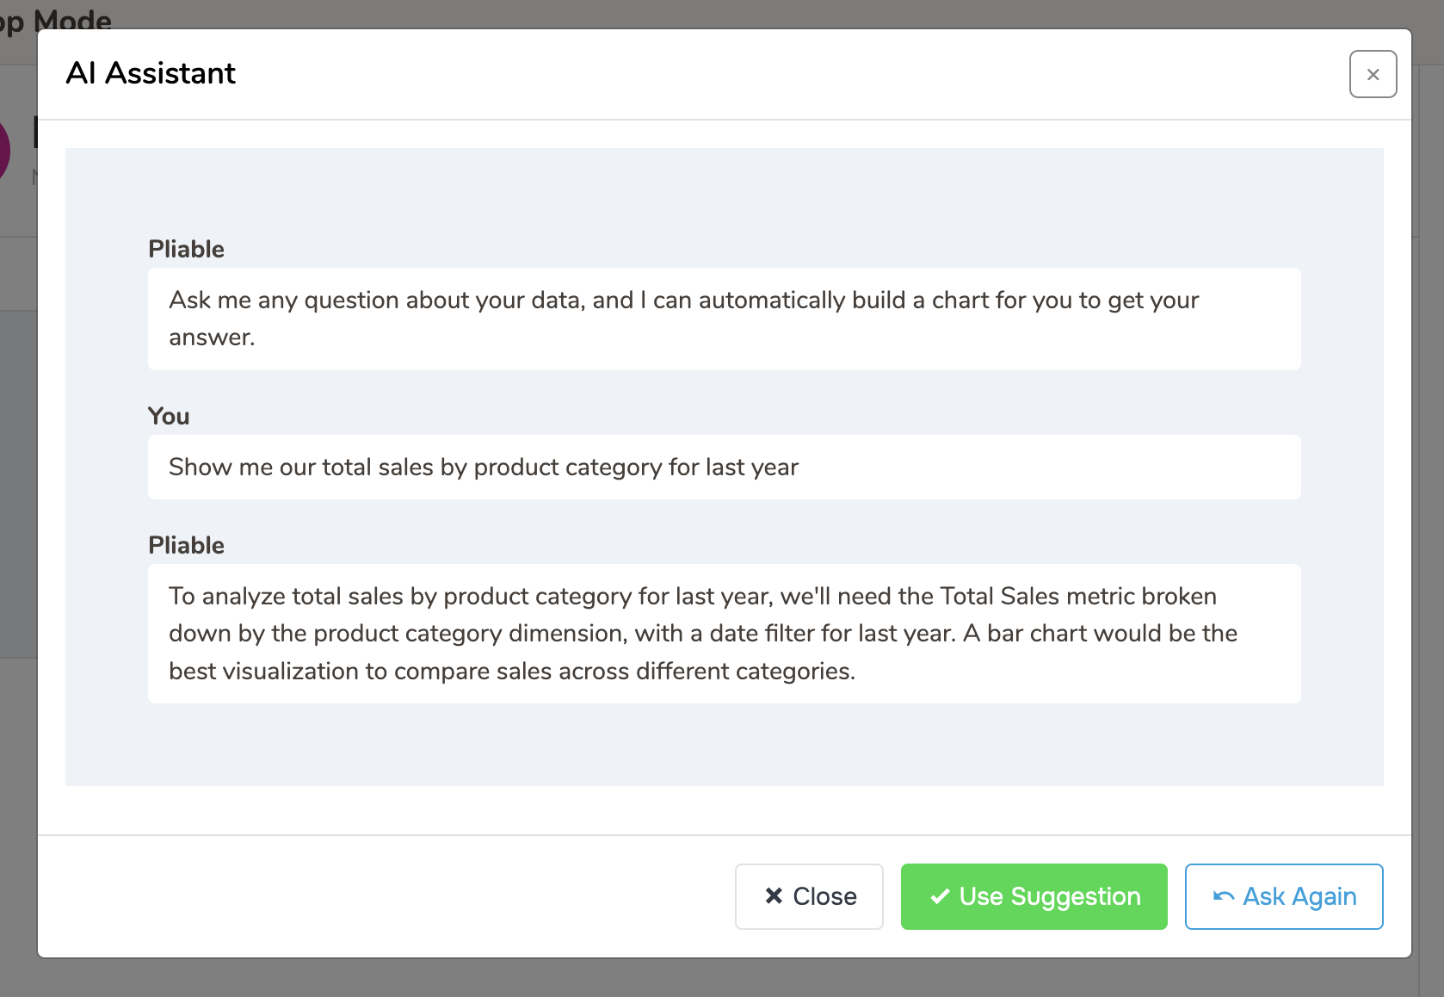The height and width of the screenshot is (997, 1444).
Task: Click the first 'Pliable' sender label
Action: (x=186, y=249)
